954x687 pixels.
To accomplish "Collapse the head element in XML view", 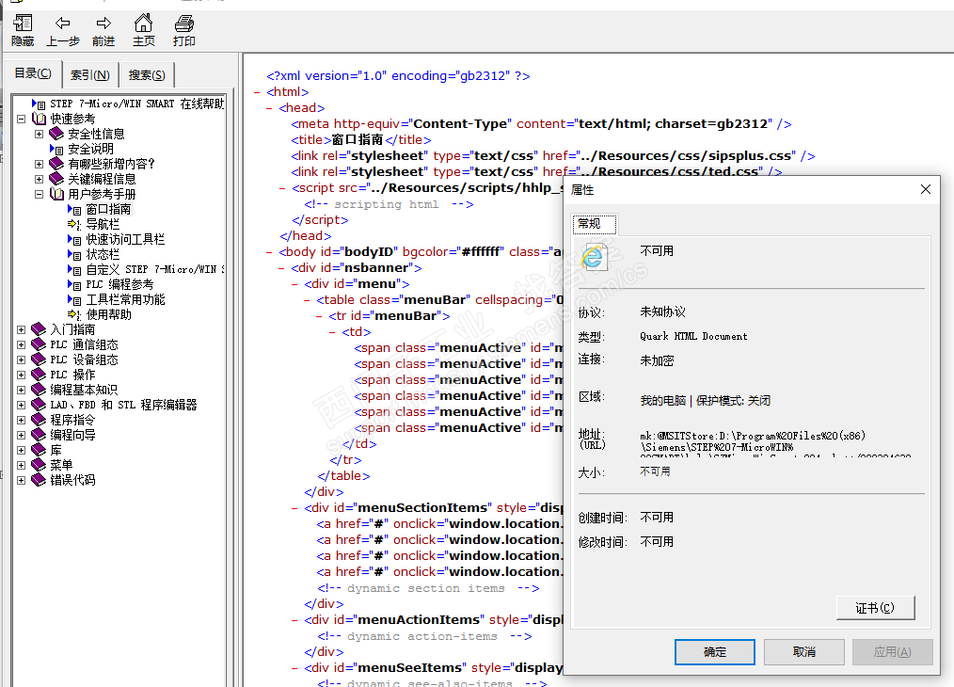I will (269, 108).
